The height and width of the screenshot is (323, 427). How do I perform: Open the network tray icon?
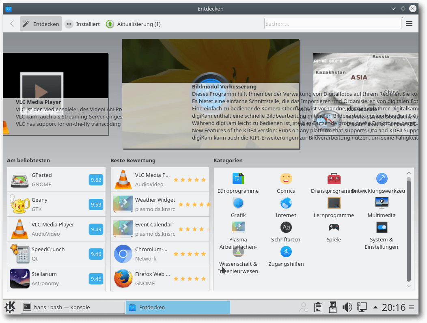click(x=362, y=308)
